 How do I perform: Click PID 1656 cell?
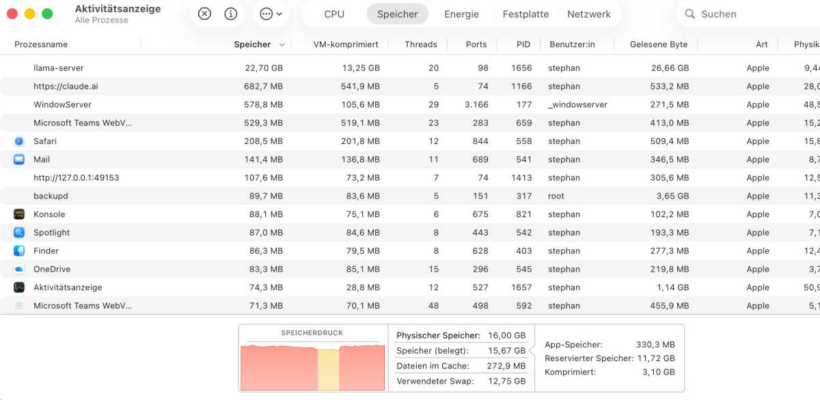point(521,68)
